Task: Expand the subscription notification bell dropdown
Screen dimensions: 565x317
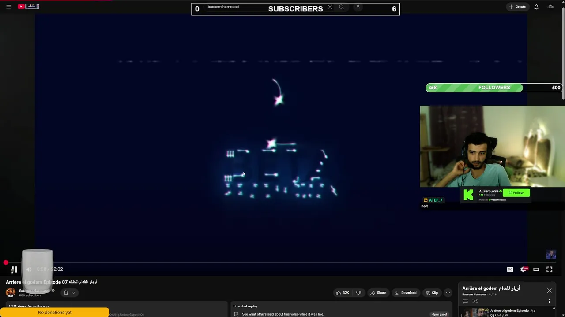Action: pyautogui.click(x=69, y=293)
